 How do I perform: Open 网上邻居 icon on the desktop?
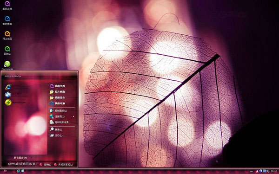tap(7, 36)
